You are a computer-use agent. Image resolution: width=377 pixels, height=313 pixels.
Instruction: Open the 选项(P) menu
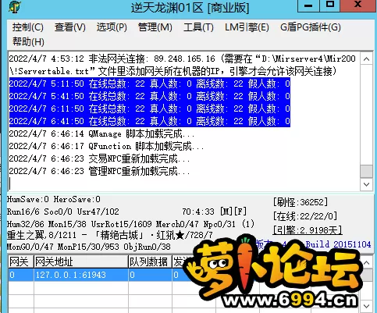[x=112, y=27]
